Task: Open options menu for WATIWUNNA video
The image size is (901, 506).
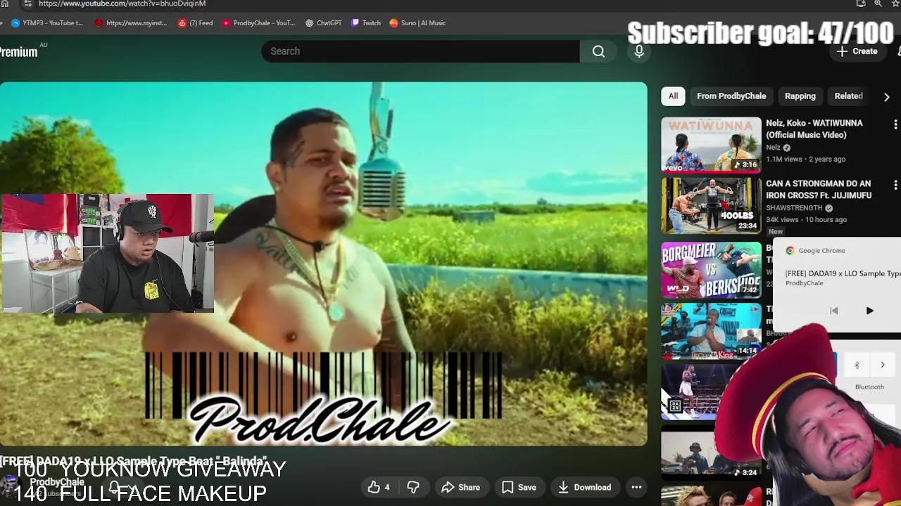Action: (x=895, y=124)
